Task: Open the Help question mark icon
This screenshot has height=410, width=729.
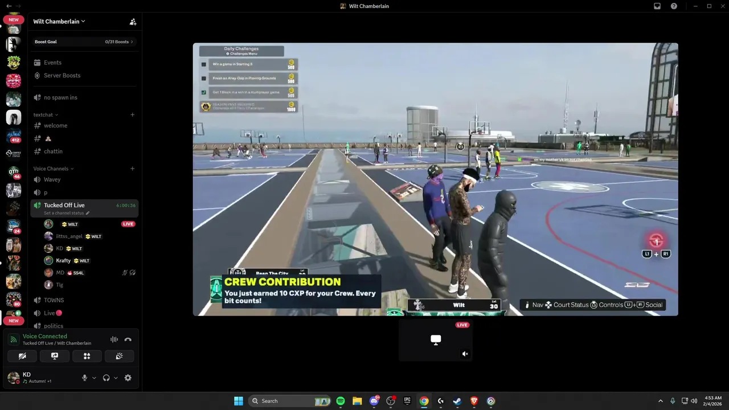Action: [x=674, y=6]
